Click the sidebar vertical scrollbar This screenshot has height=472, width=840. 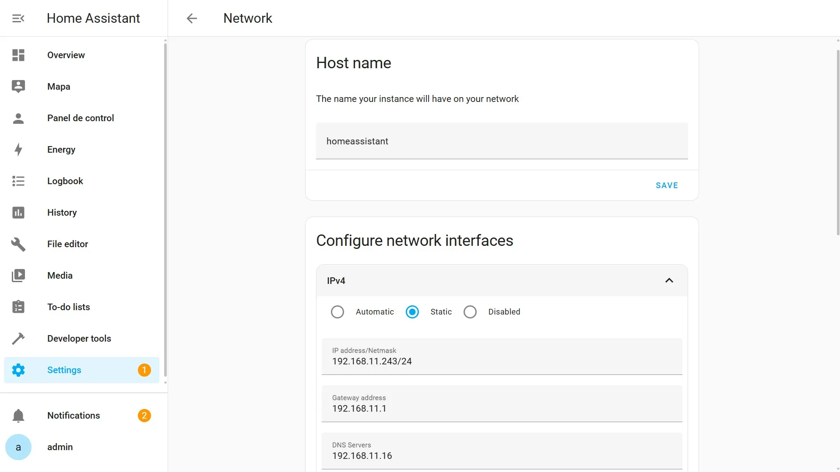click(x=165, y=209)
